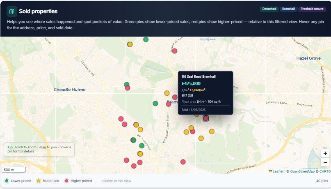The width and height of the screenshot is (331, 189).
Task: Click the rightmost yellow pin on the map
Action: [212, 131]
